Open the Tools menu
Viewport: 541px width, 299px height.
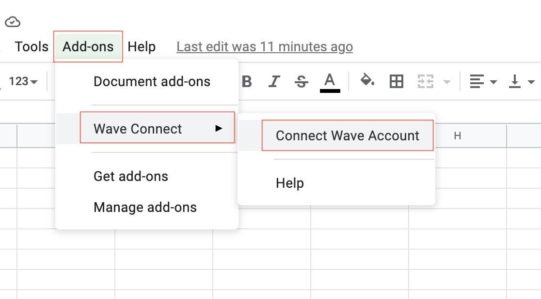click(31, 46)
